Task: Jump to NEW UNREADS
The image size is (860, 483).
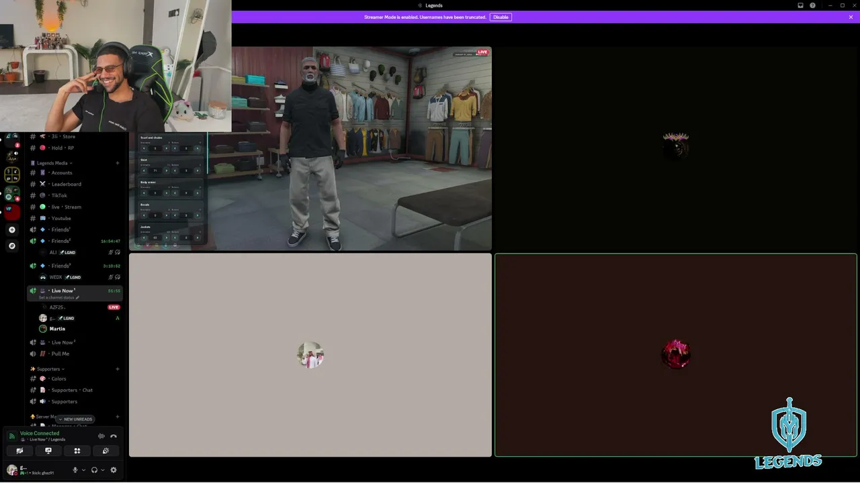Action: (x=75, y=419)
